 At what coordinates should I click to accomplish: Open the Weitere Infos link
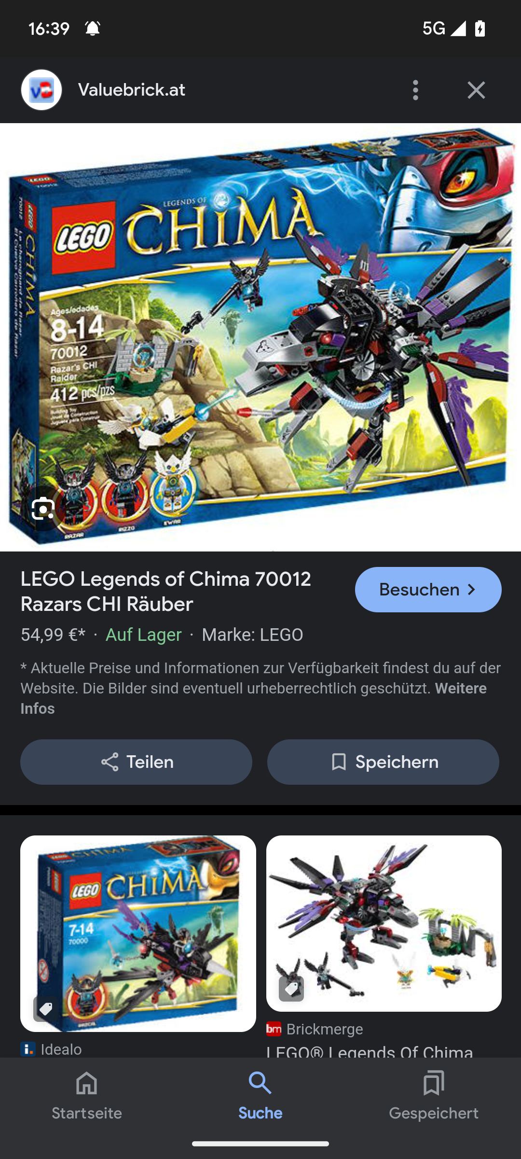click(253, 698)
